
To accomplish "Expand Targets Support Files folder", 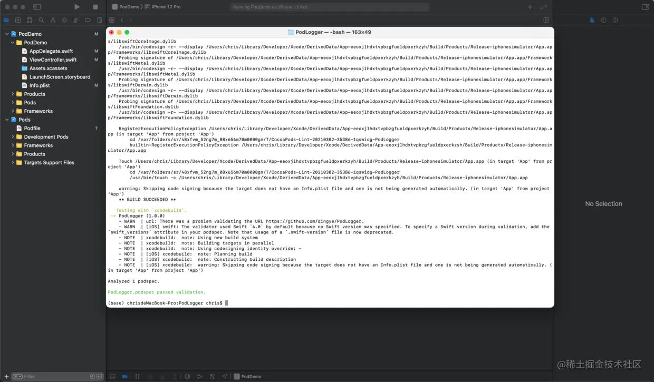I will click(13, 162).
